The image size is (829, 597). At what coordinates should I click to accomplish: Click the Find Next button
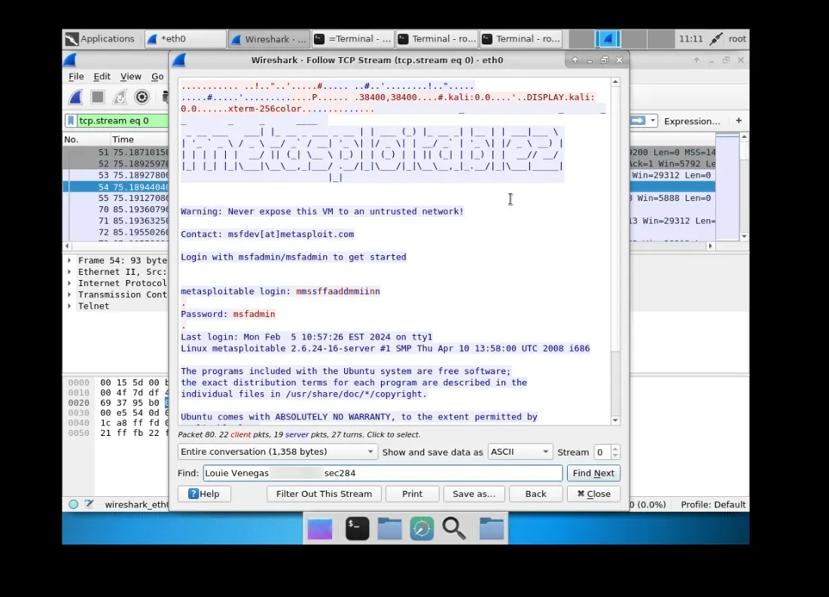point(593,474)
